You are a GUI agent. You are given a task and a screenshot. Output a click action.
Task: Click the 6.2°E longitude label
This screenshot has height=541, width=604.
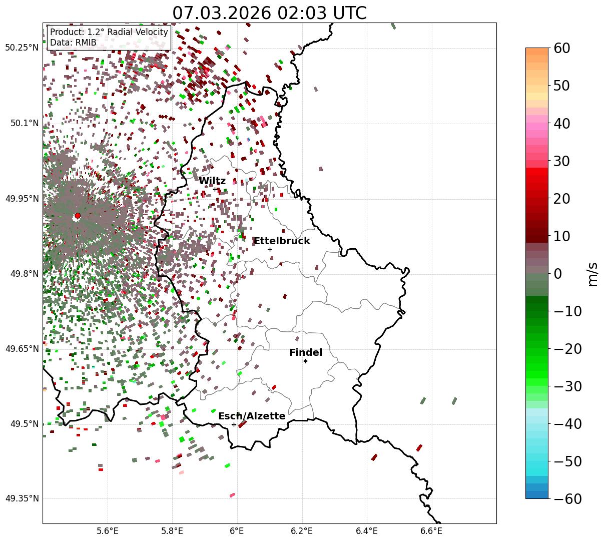(x=302, y=531)
